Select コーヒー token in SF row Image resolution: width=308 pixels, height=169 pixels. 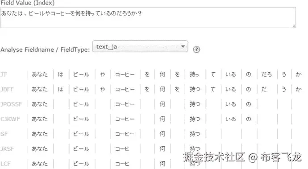[125, 134]
